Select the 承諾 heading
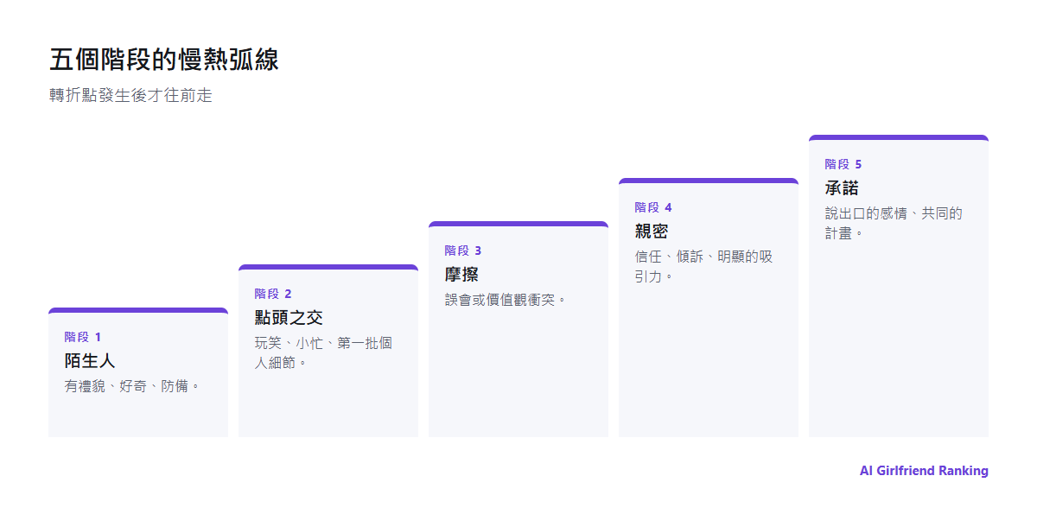This screenshot has width=1037, height=514. point(842,187)
